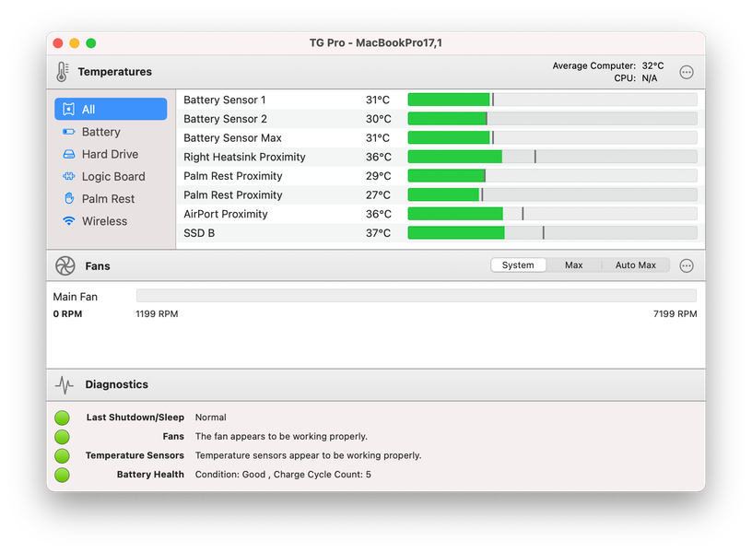Click the thermometer icon beside Temperatures
This screenshot has width=752, height=553.
coord(63,72)
